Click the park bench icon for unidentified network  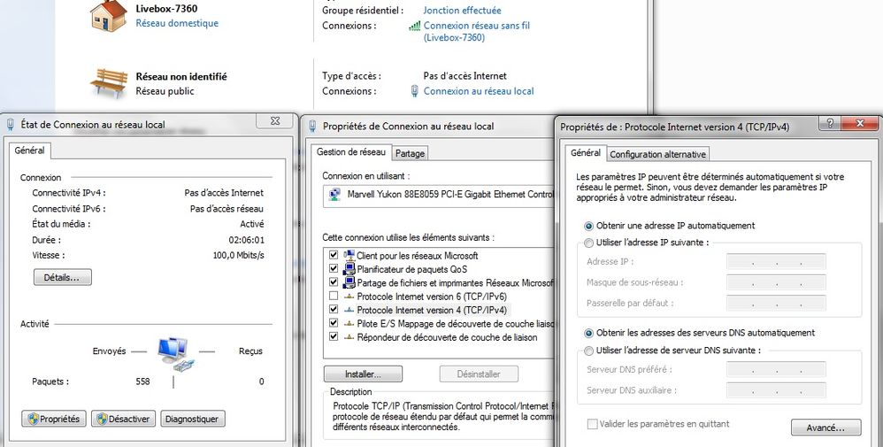(109, 83)
